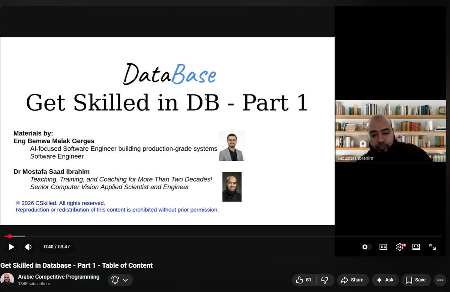Mute the video volume speaker icon

coord(28,247)
